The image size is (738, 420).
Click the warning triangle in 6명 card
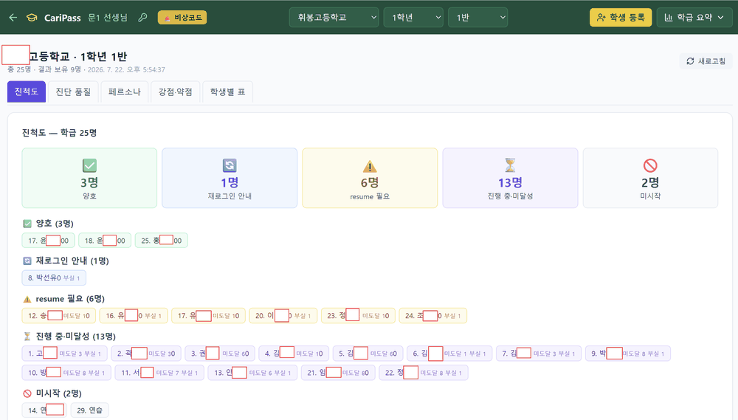tap(370, 166)
